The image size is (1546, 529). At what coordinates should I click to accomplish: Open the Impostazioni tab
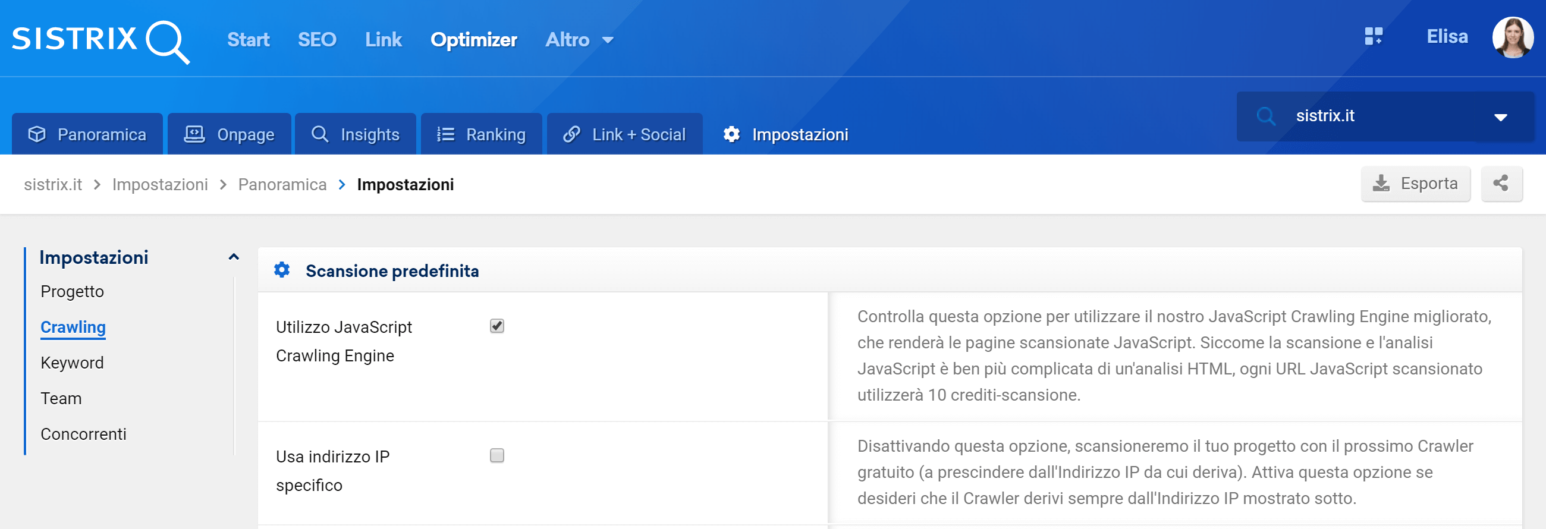coord(785,134)
